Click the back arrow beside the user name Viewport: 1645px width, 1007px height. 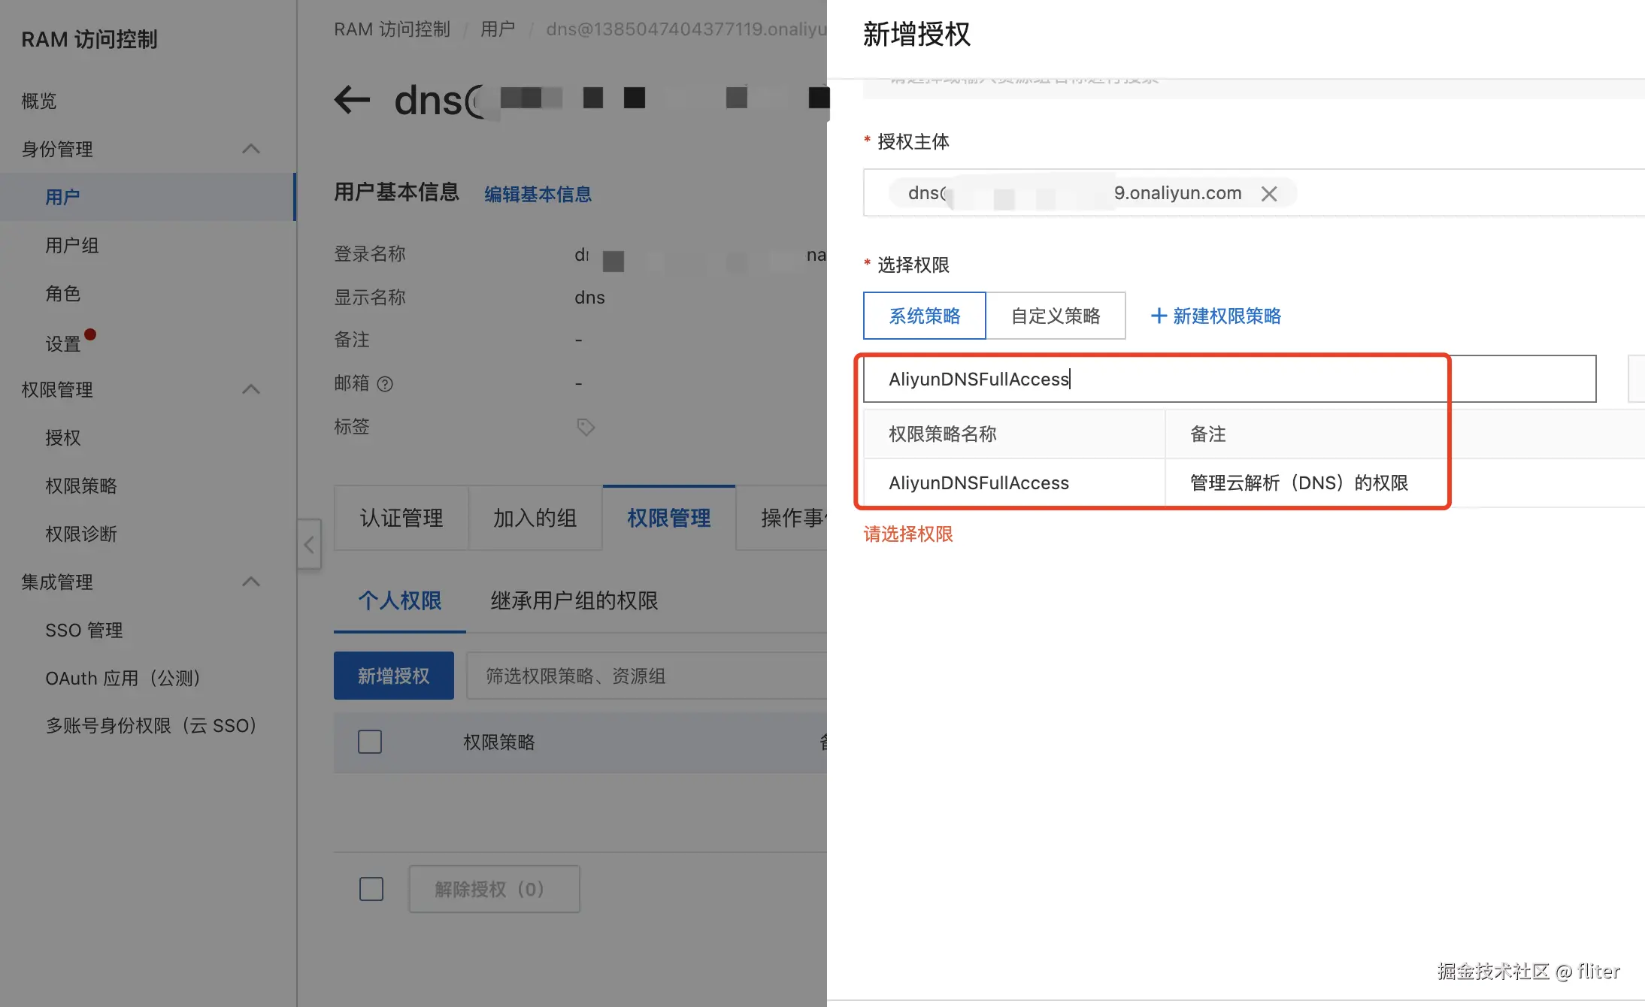click(352, 99)
